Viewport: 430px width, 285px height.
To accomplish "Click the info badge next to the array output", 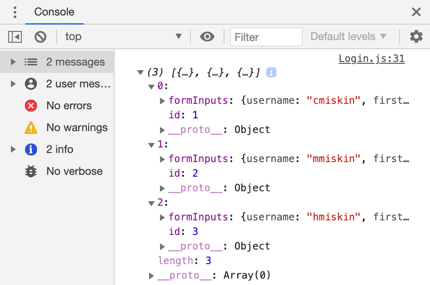I will (x=270, y=72).
